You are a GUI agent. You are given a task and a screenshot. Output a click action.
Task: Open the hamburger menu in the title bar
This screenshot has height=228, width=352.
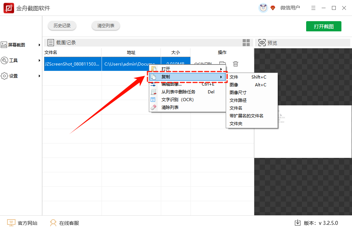tap(313, 7)
